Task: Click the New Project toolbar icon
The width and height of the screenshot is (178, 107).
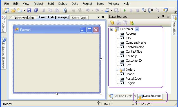Action: (6, 10)
